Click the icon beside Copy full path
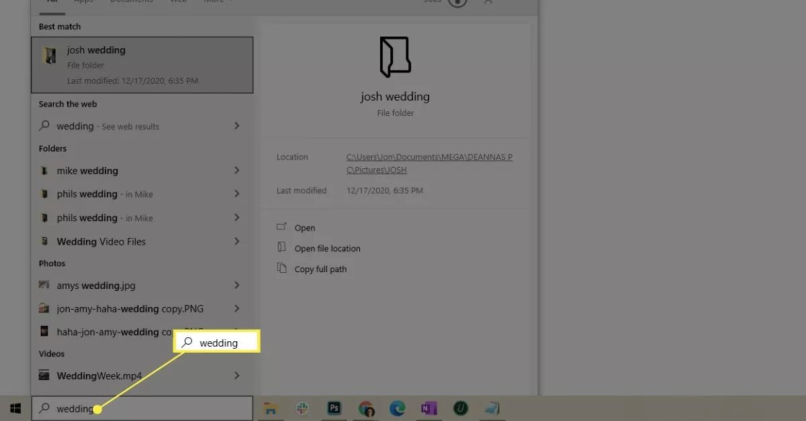The width and height of the screenshot is (806, 421). 282,268
